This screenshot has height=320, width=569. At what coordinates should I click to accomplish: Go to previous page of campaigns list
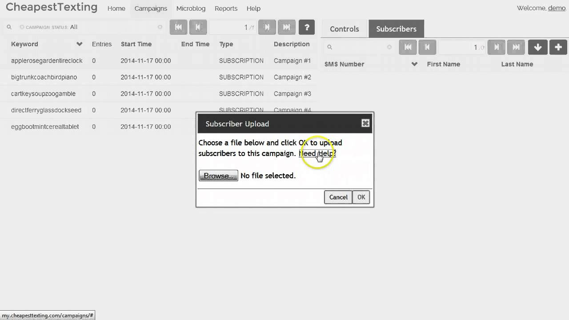[x=198, y=27]
